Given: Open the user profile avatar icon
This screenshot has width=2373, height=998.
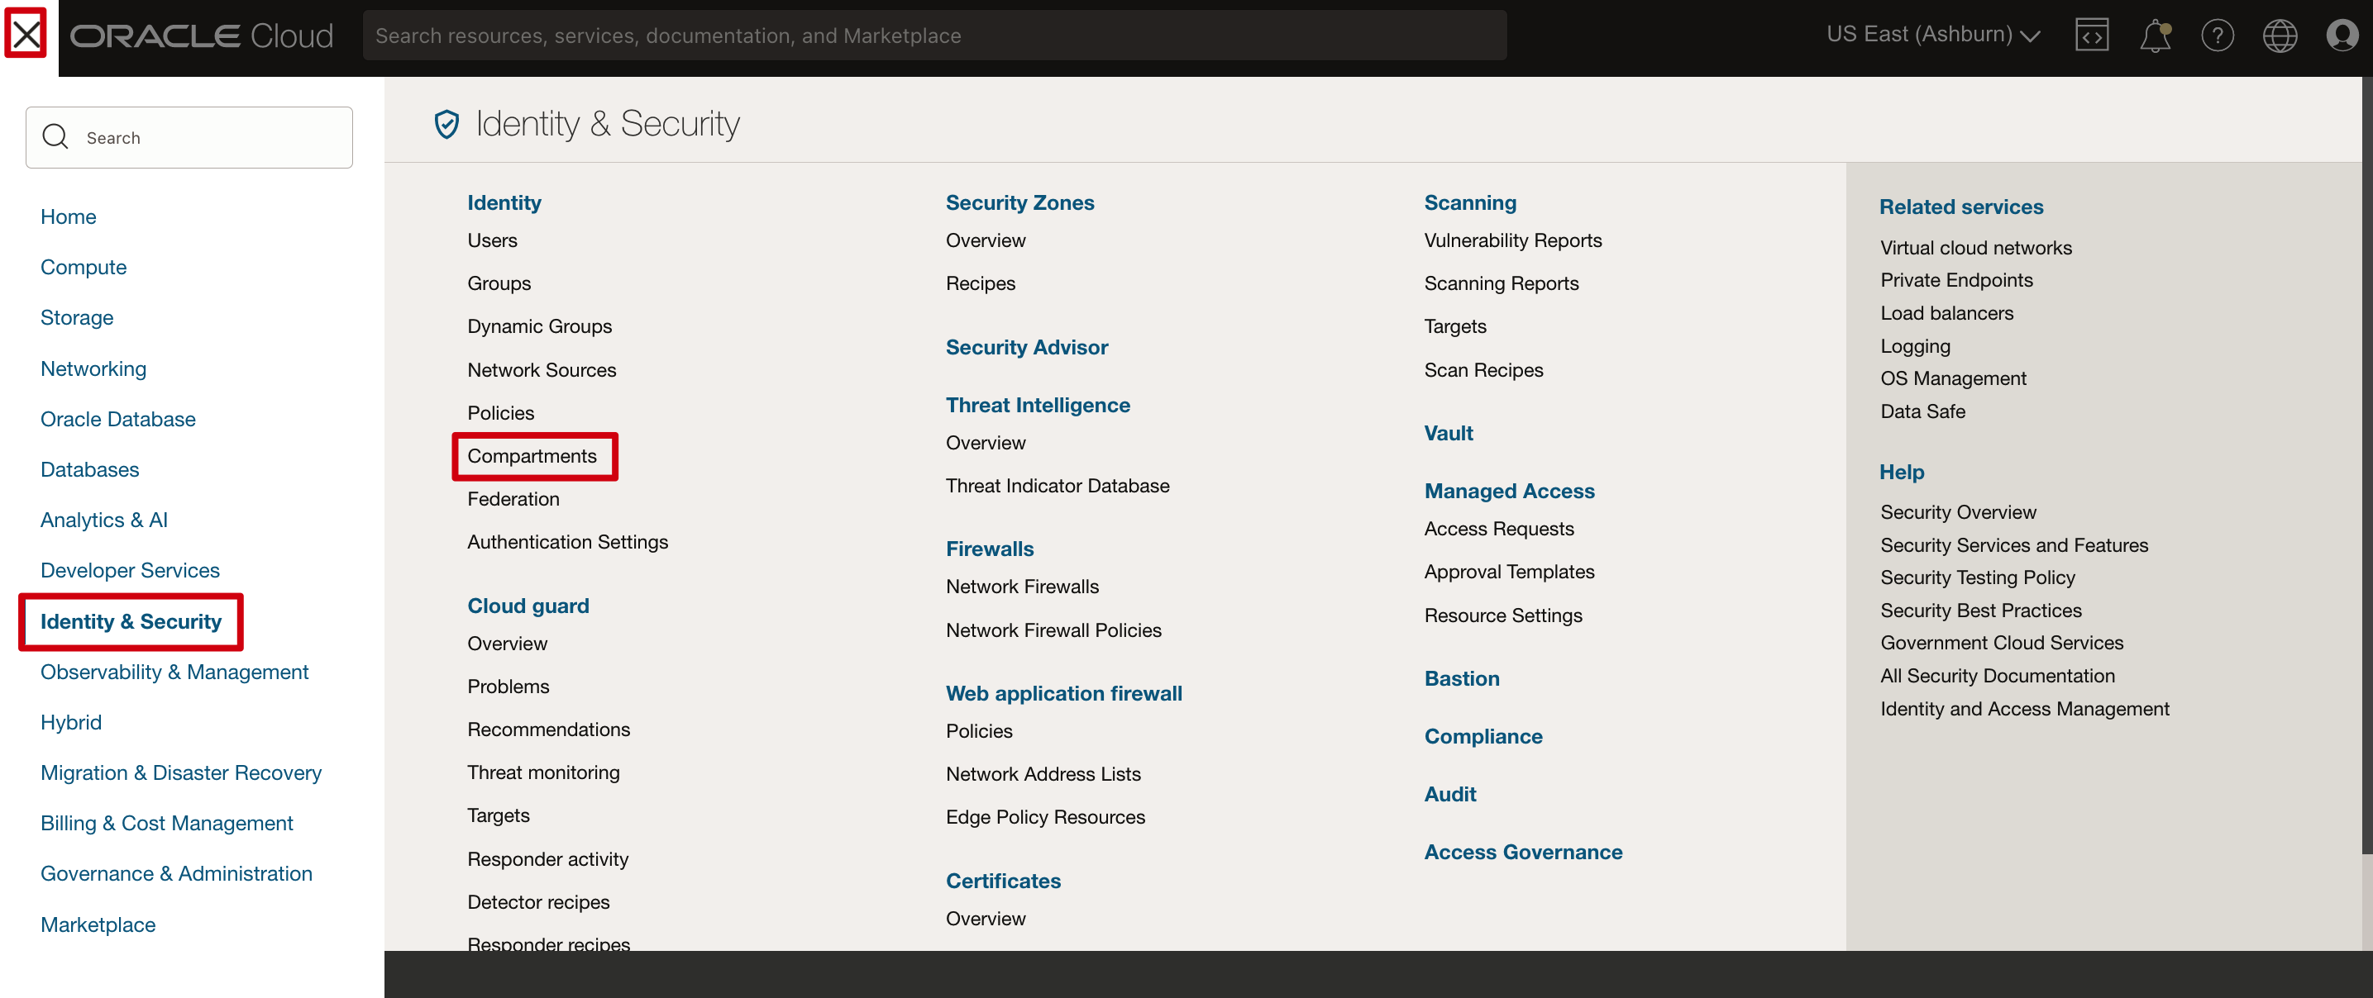Looking at the screenshot, I should coord(2341,35).
